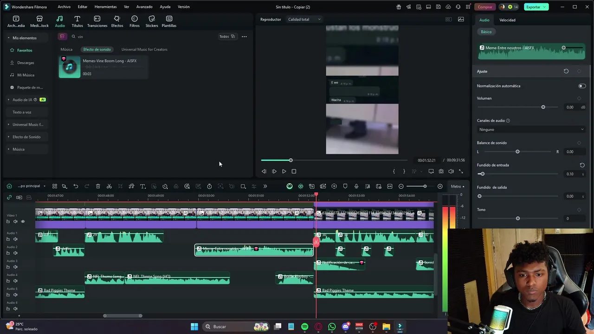Select the Música tab in media panel

[66, 49]
